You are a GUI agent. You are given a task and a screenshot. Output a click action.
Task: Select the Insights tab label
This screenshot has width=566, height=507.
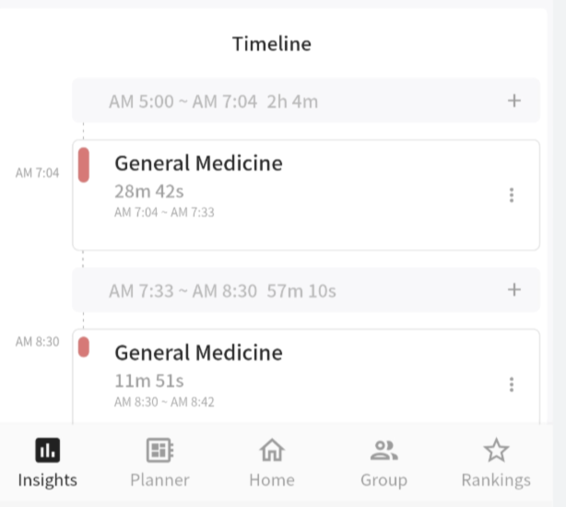click(47, 479)
